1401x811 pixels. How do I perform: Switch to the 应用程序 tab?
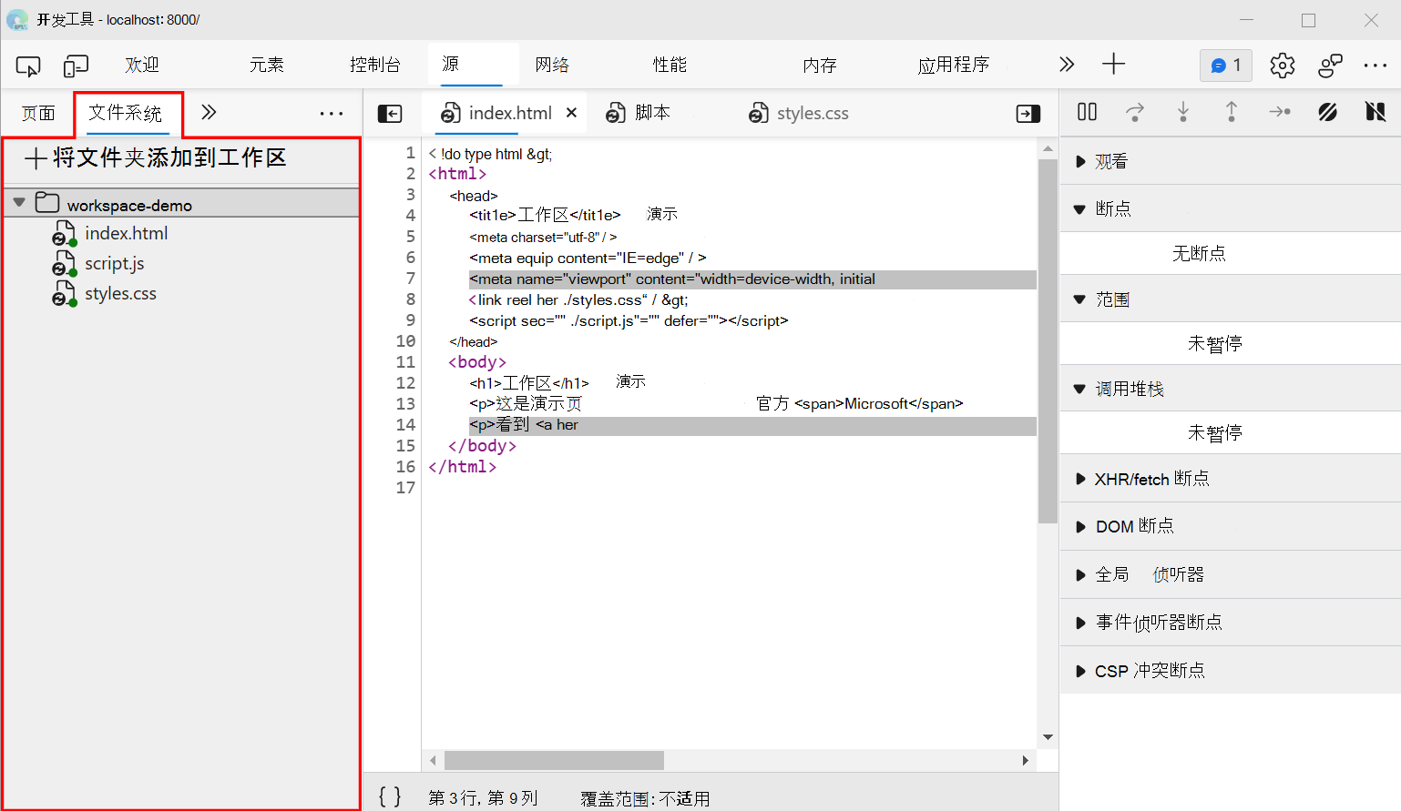[953, 65]
